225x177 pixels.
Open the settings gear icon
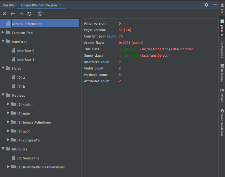(206, 5)
